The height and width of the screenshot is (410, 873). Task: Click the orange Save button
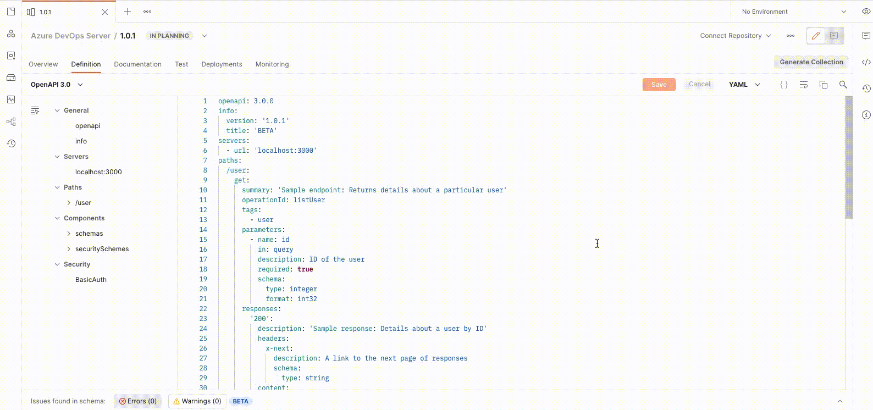coord(659,85)
